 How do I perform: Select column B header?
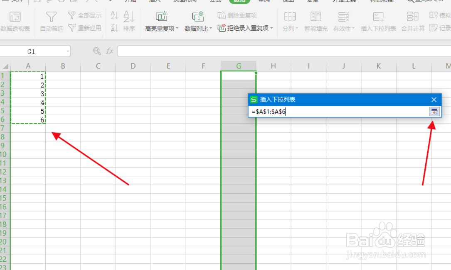pyautogui.click(x=63, y=66)
